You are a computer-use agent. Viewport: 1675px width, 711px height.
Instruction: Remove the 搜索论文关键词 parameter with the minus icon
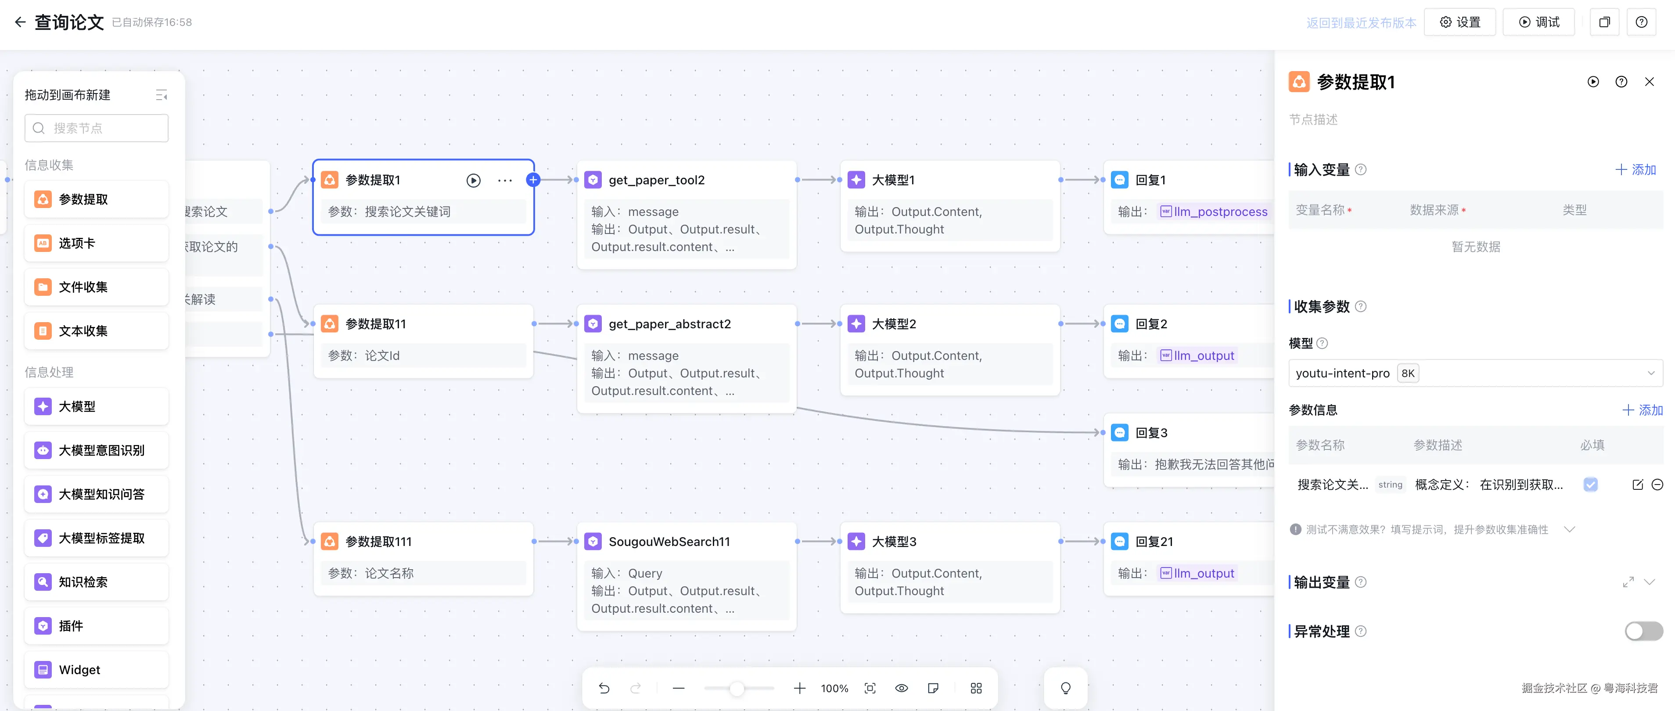(x=1657, y=485)
